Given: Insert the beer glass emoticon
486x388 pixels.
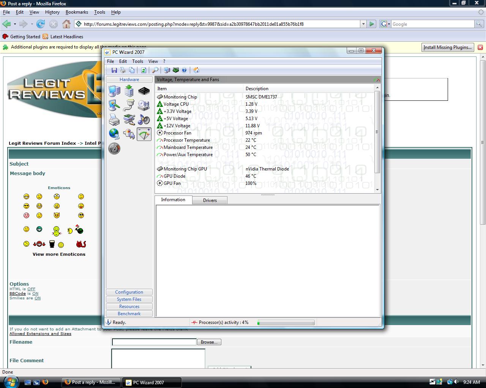Looking at the screenshot, I should (x=52, y=244).
